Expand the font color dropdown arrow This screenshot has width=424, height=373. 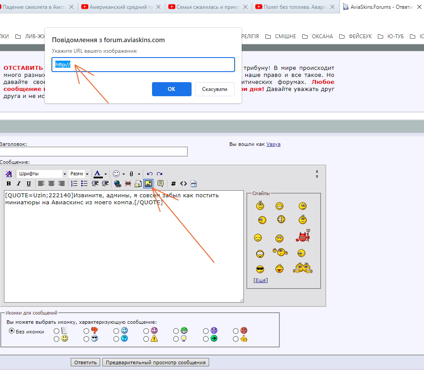point(105,174)
